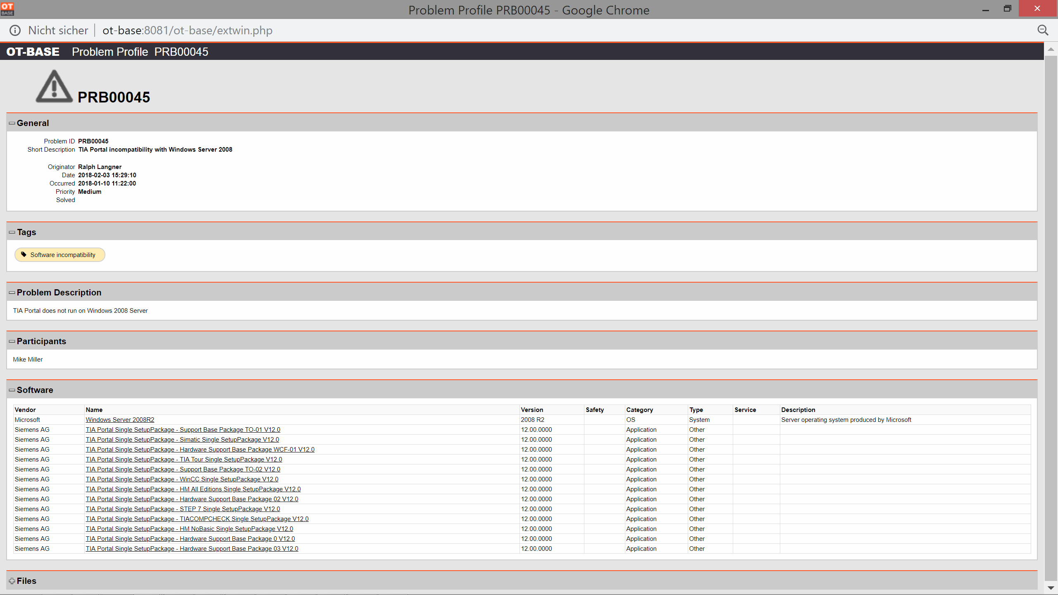Click the Medium priority value

[90, 192]
